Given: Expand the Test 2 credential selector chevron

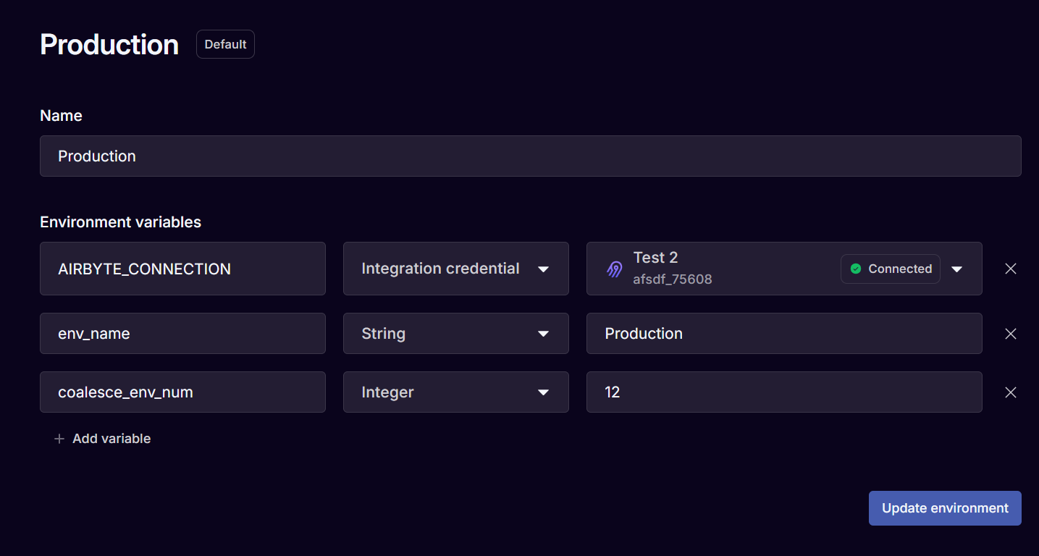Looking at the screenshot, I should tap(957, 269).
